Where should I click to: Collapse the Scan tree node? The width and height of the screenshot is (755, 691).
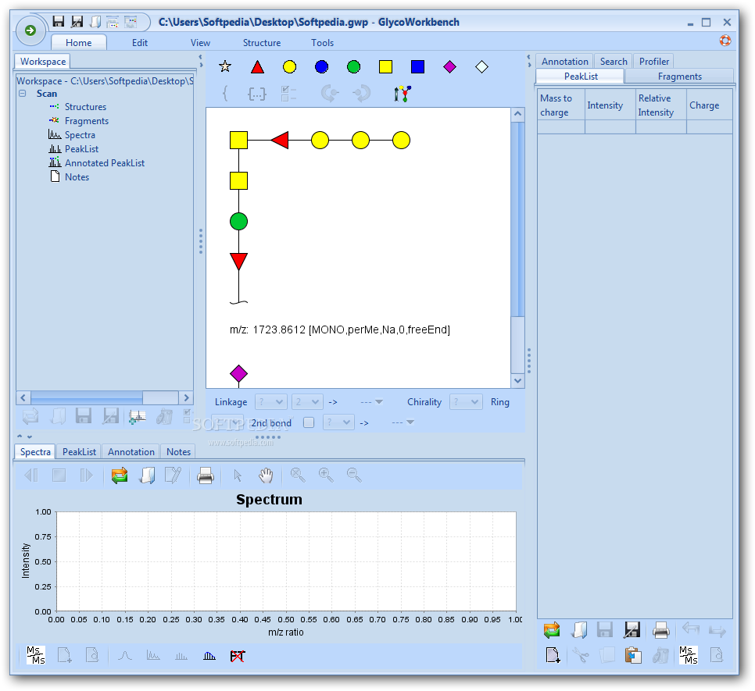(22, 93)
